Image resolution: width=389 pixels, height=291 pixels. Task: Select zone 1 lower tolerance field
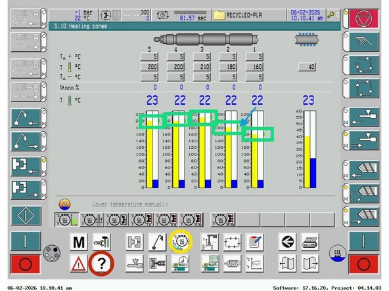[254, 77]
